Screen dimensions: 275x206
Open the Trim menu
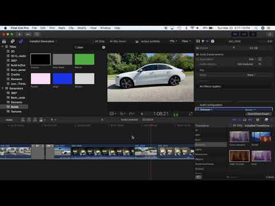coord(52,28)
